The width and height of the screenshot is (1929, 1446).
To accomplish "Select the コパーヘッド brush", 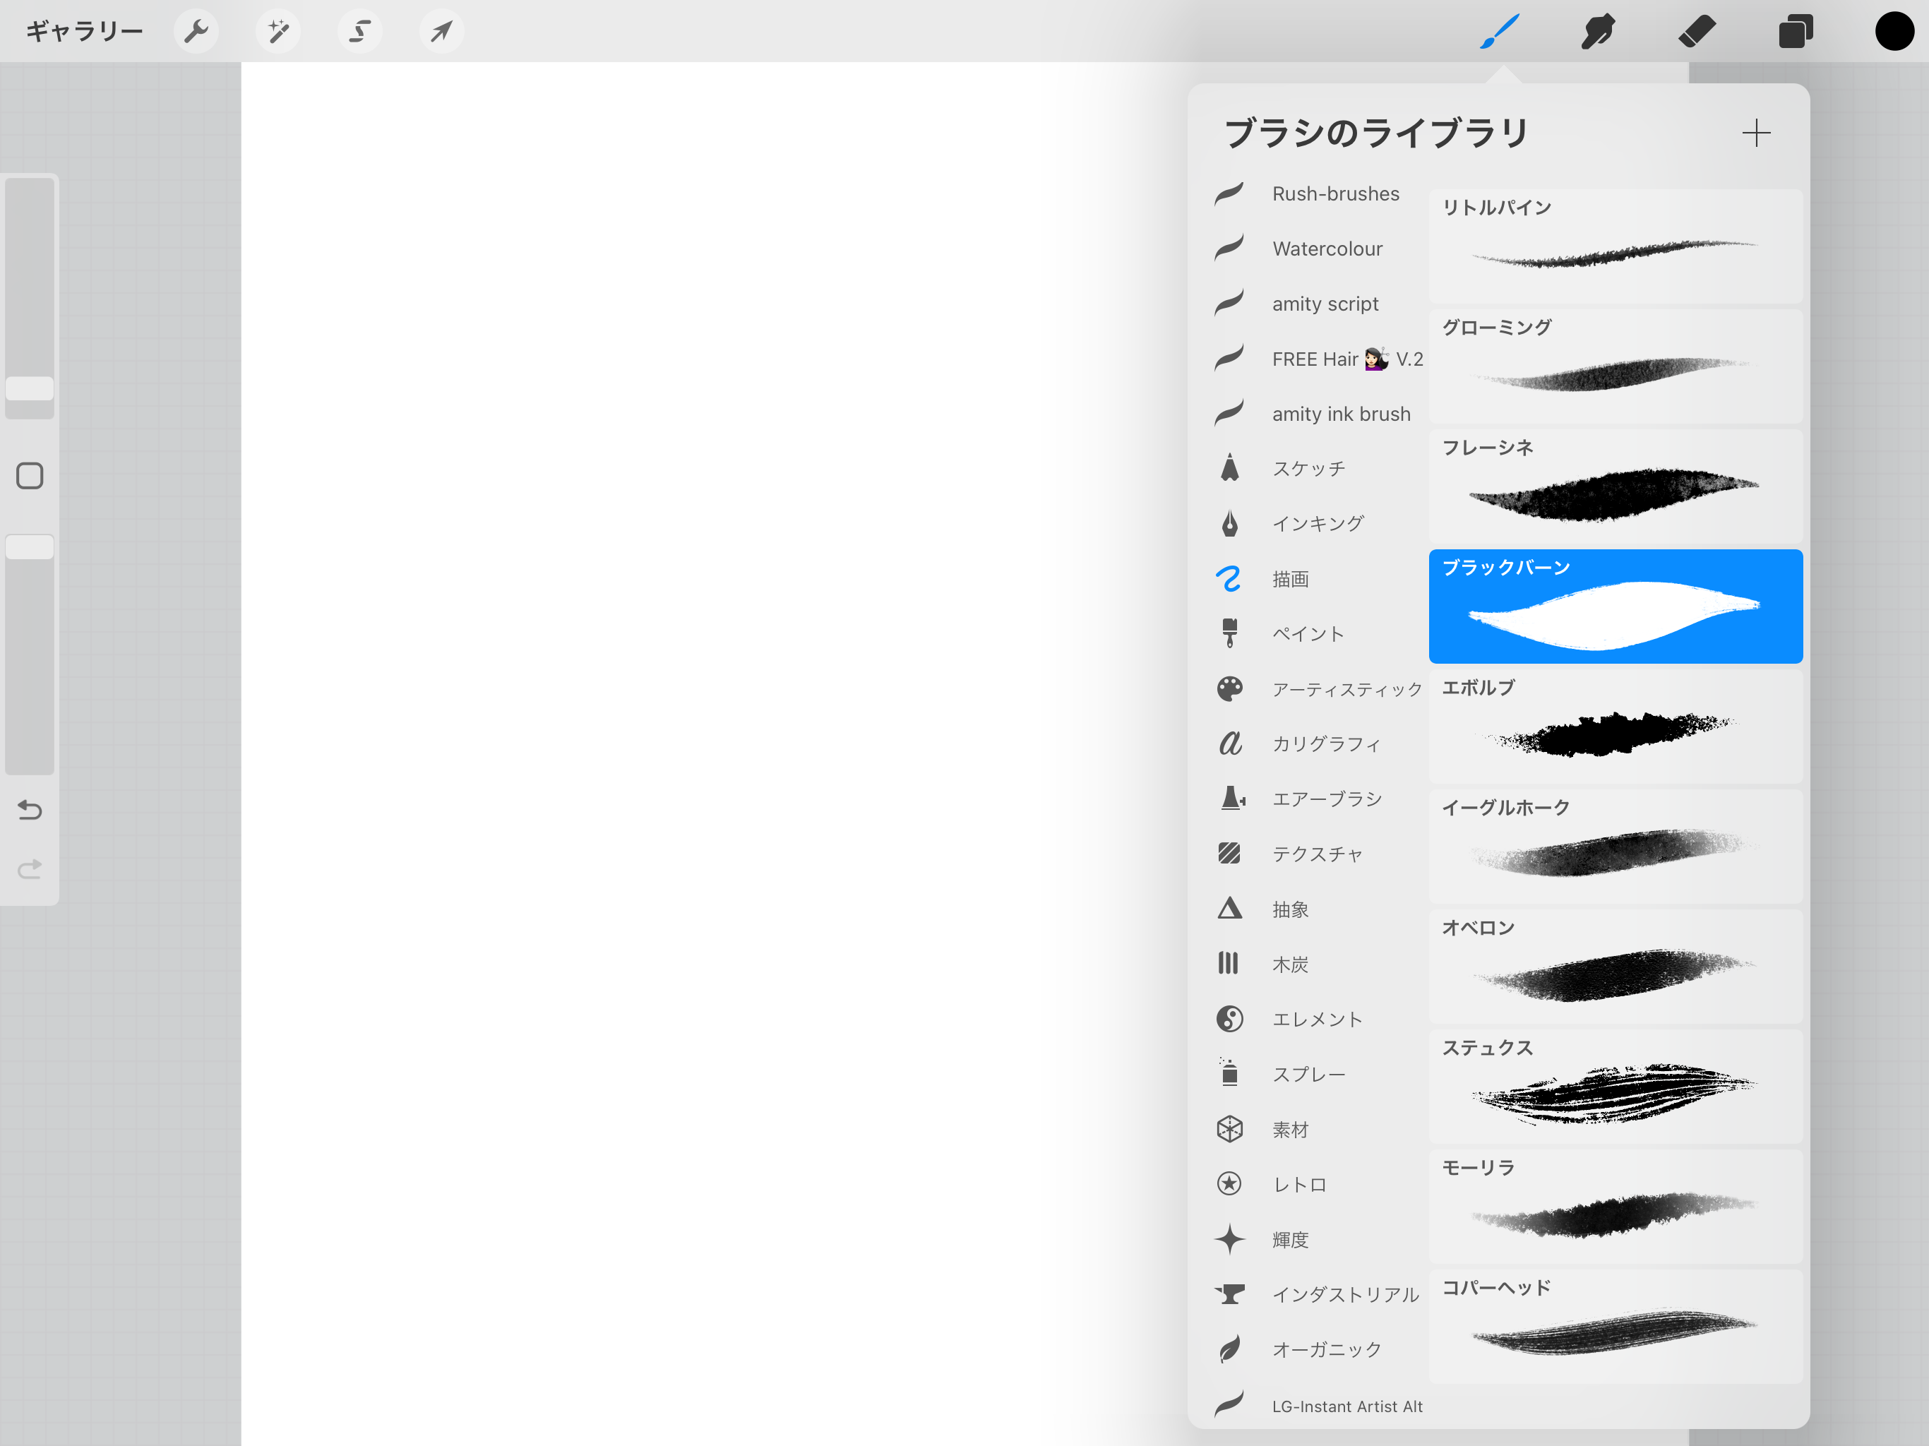I will point(1615,1327).
